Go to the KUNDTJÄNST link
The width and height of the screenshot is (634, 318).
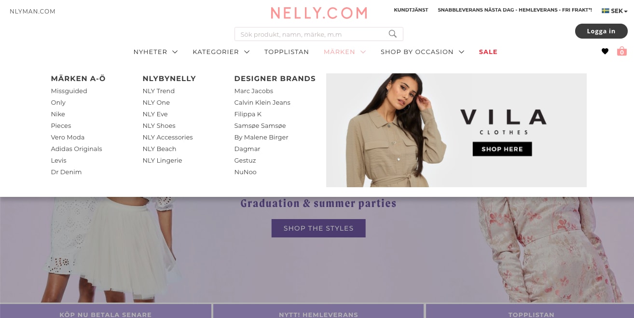[x=411, y=10]
